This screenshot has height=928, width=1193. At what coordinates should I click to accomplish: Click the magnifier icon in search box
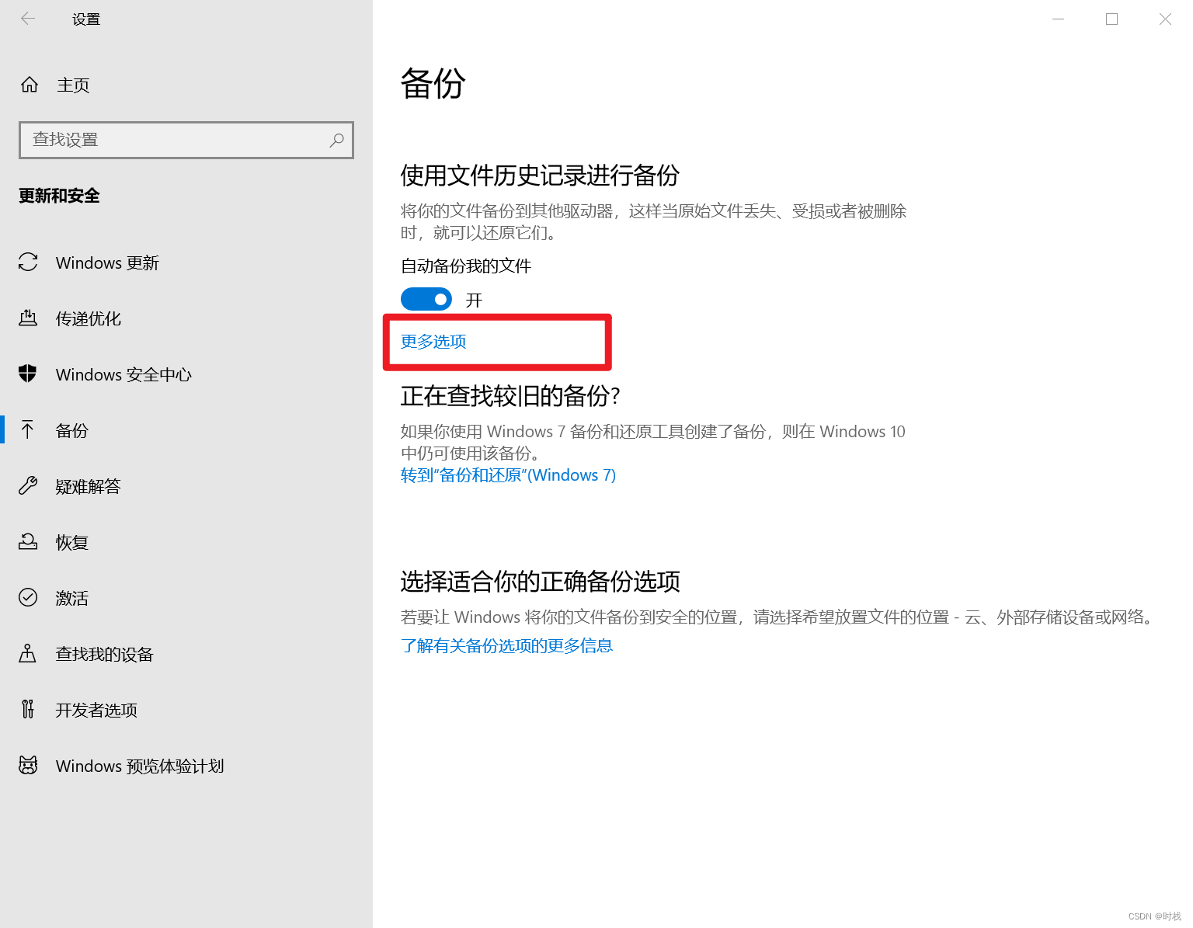point(336,140)
